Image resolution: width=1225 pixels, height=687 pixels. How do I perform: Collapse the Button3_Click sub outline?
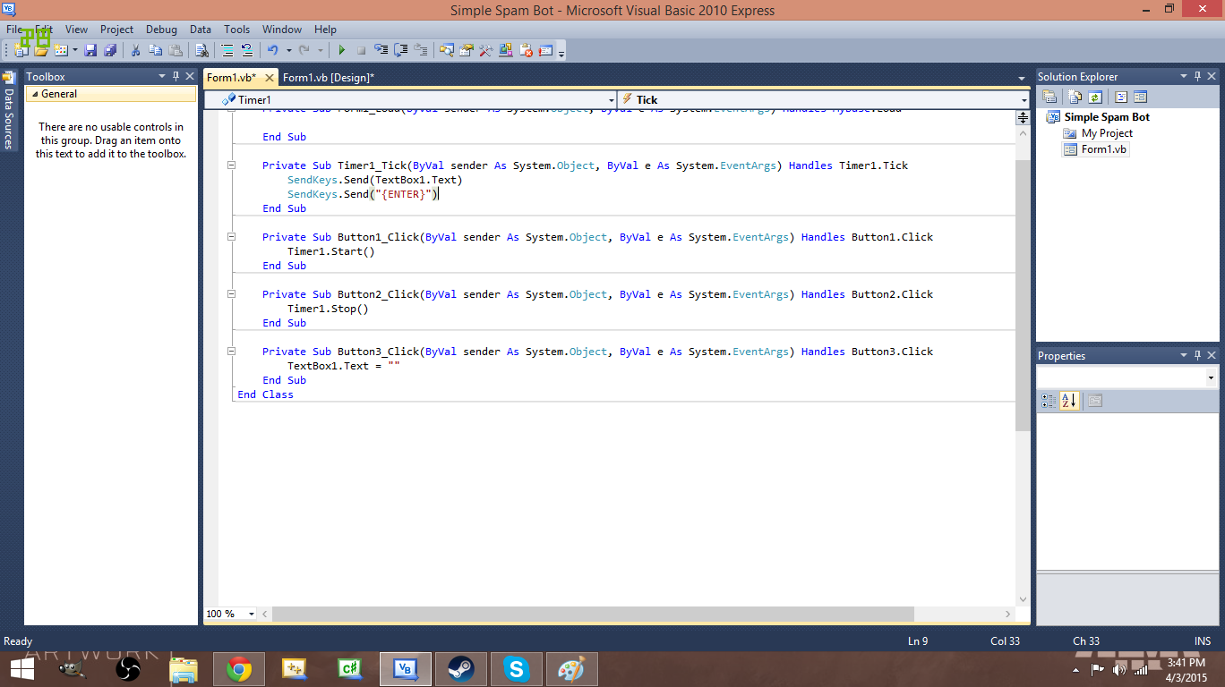[x=231, y=352]
